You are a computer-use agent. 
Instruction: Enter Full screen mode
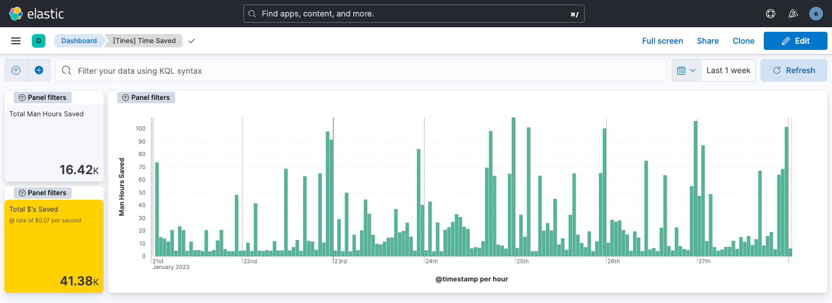coord(662,41)
